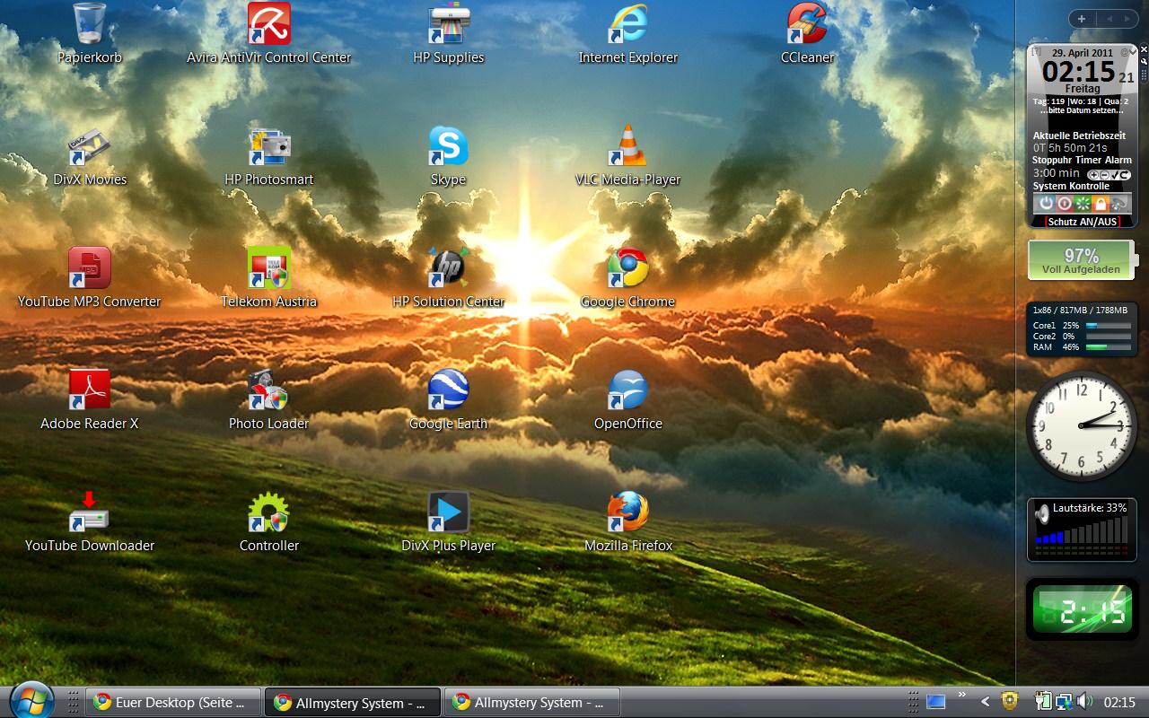This screenshot has height=718, width=1149.
Task: Launch VLC Media-Player
Action: [x=628, y=156]
